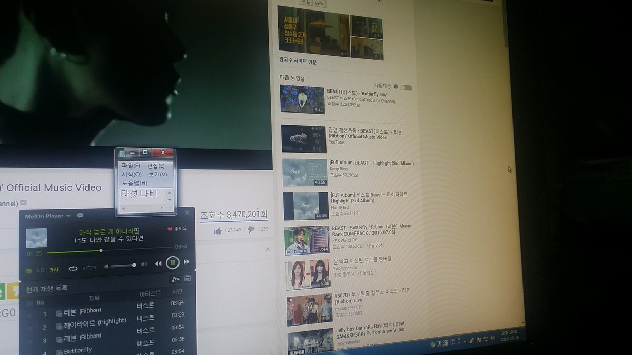Click the 광고주 사이트 방문 link
Viewport: 632px width, 355px height.
coord(298,62)
